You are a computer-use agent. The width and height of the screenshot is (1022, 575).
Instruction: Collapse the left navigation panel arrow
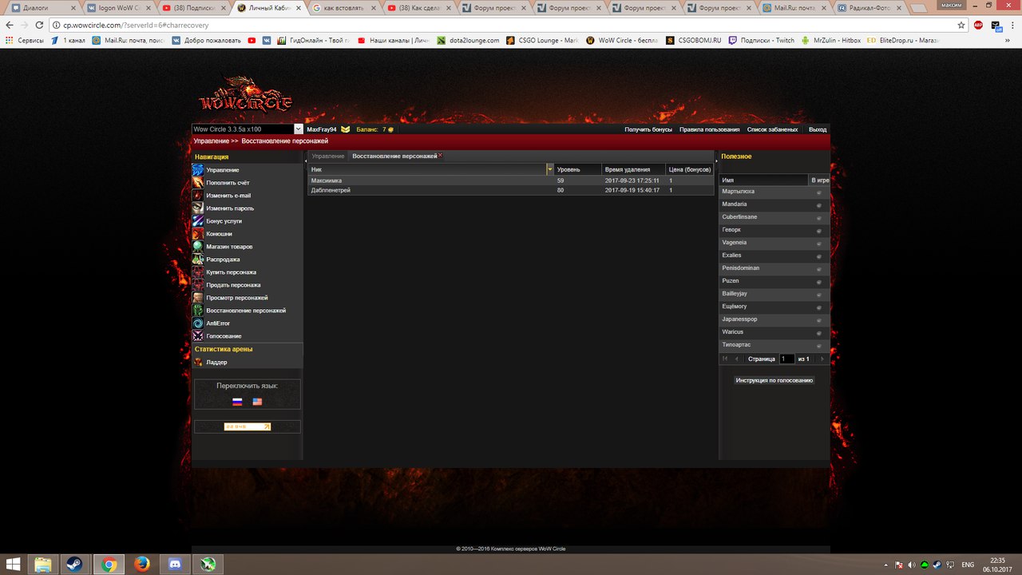pyautogui.click(x=306, y=161)
